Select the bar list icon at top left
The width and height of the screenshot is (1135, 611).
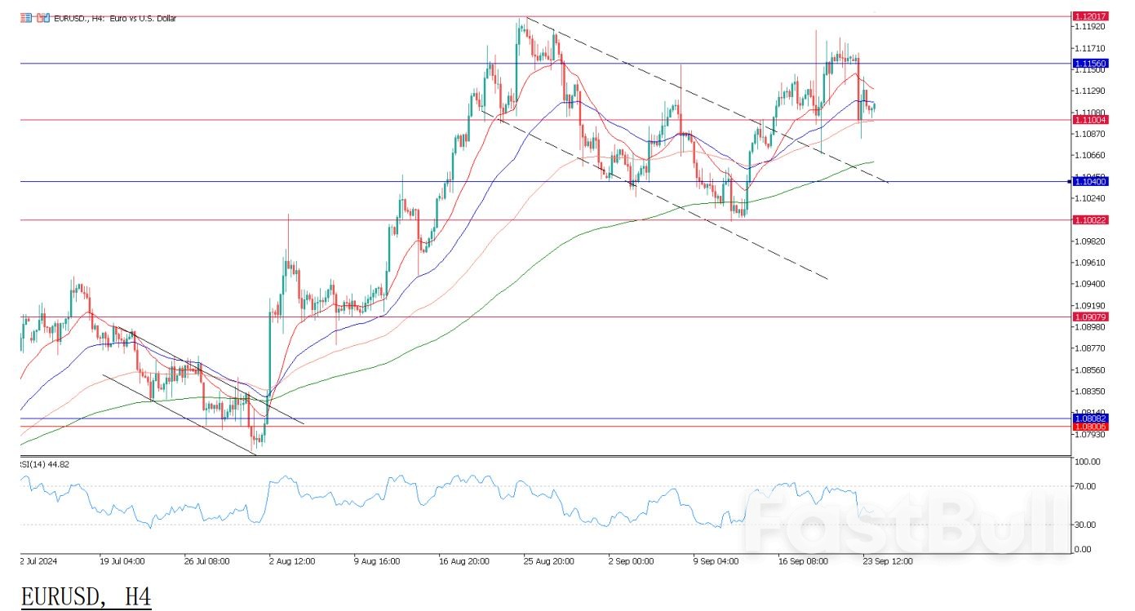(x=25, y=17)
